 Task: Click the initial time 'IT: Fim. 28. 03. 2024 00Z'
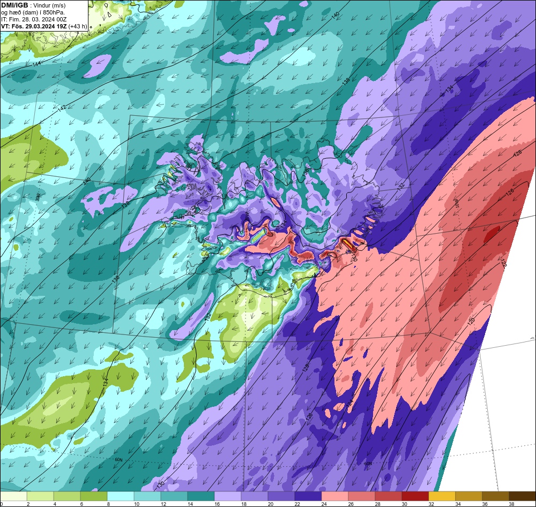[33, 19]
